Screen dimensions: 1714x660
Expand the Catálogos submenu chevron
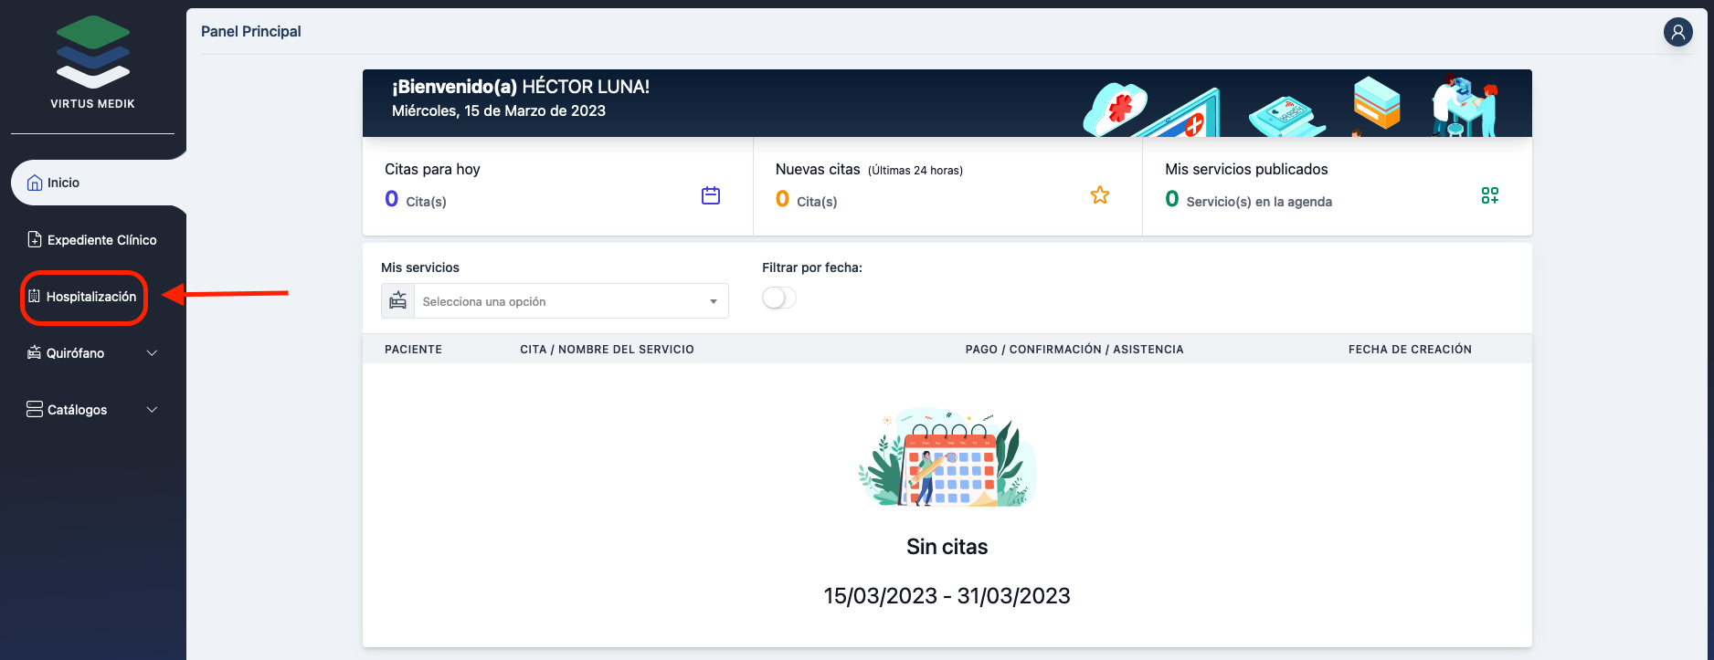coord(153,410)
